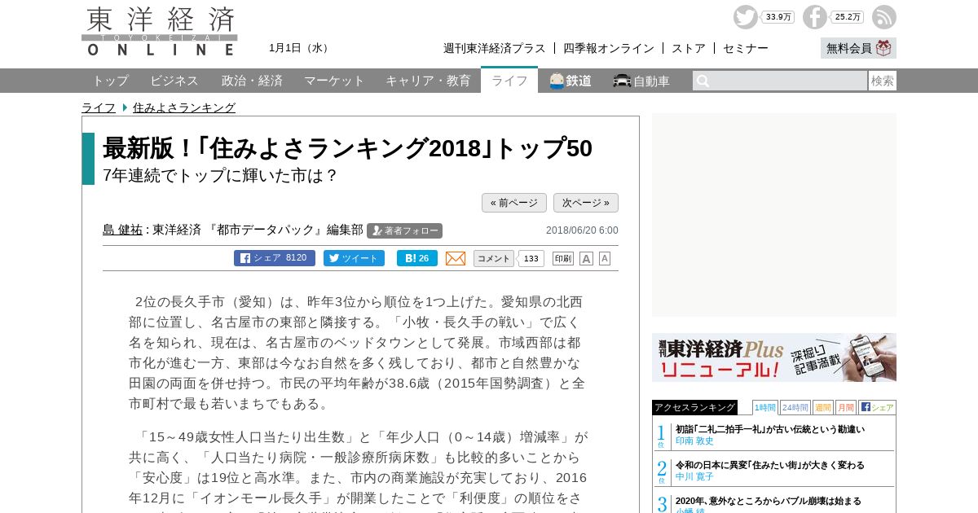Click the Facebook follower count 25.2万
Viewport: 978px width, 513px height.
(848, 17)
